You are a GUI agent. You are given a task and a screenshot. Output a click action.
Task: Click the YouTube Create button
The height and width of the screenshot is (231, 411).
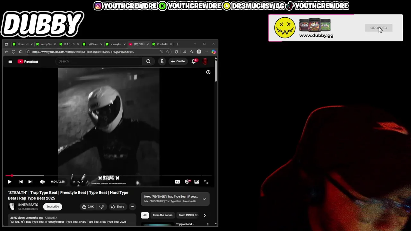[178, 61]
